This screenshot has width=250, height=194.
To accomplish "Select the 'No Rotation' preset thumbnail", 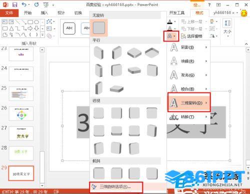I will tap(99, 27).
